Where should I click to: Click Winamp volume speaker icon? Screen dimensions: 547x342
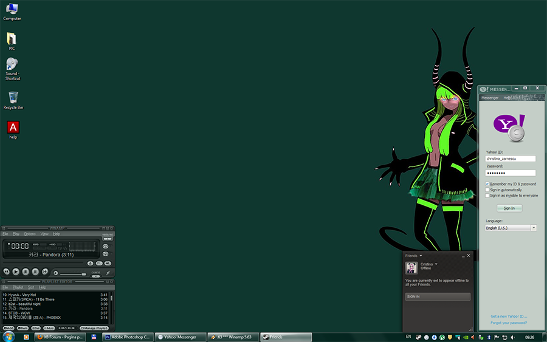click(56, 273)
